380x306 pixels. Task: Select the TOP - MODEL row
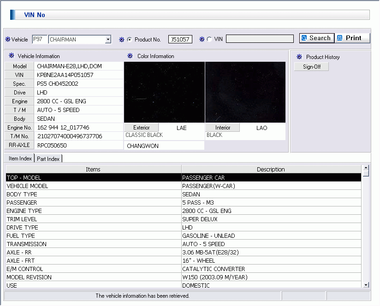pos(184,177)
